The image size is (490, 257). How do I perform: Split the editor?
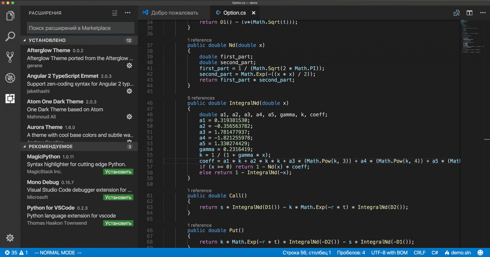[469, 13]
